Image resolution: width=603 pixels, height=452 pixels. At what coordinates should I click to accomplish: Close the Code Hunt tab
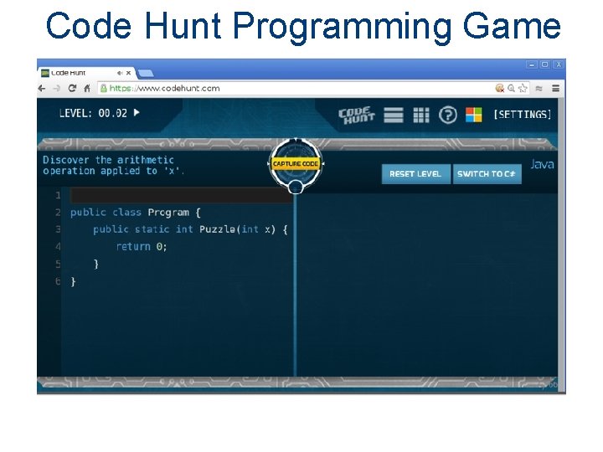pyautogui.click(x=129, y=73)
